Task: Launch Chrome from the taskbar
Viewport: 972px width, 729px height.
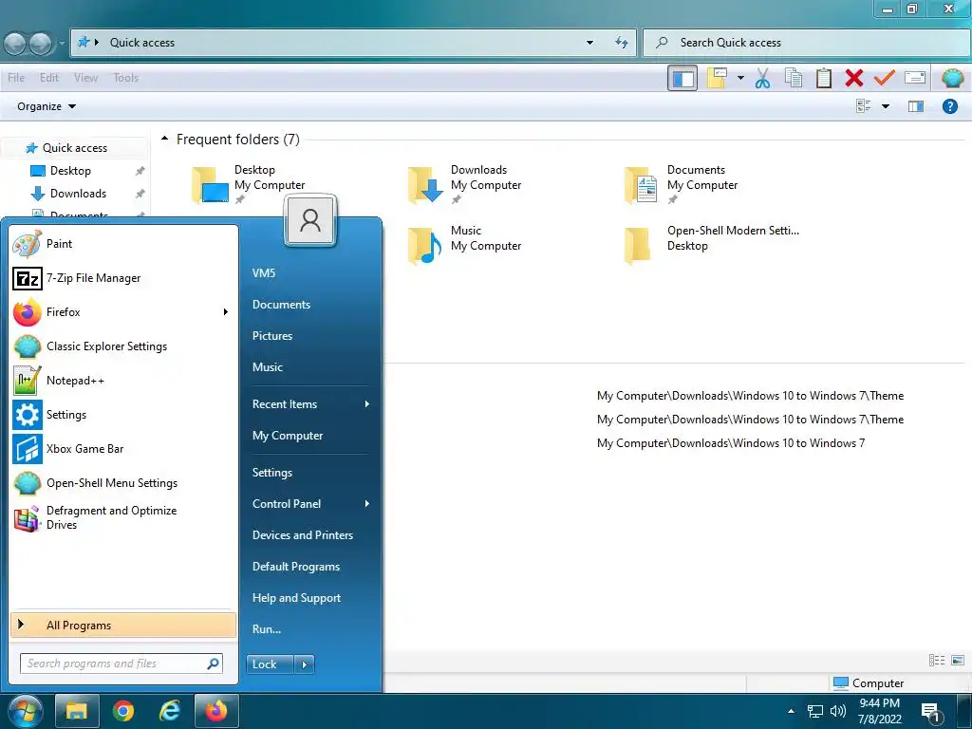Action: click(x=123, y=710)
